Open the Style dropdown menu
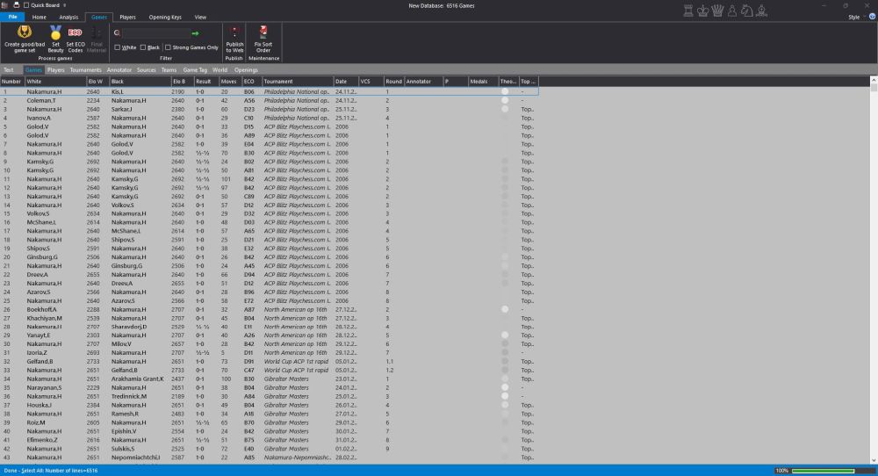The image size is (878, 476). pos(855,17)
